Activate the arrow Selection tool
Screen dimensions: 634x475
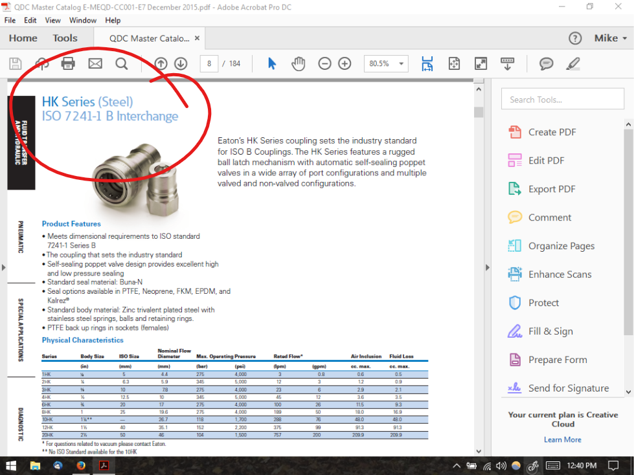(x=272, y=63)
